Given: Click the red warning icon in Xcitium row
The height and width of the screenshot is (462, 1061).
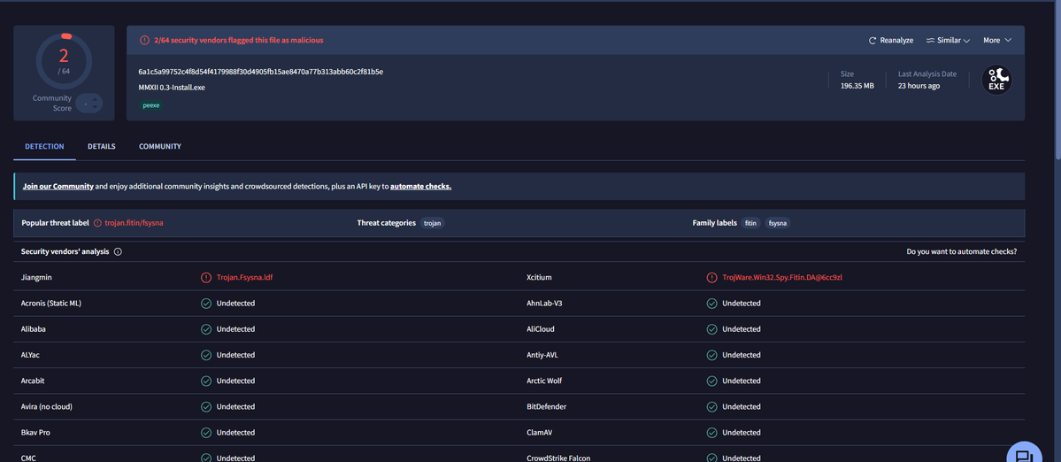Looking at the screenshot, I should [x=711, y=277].
